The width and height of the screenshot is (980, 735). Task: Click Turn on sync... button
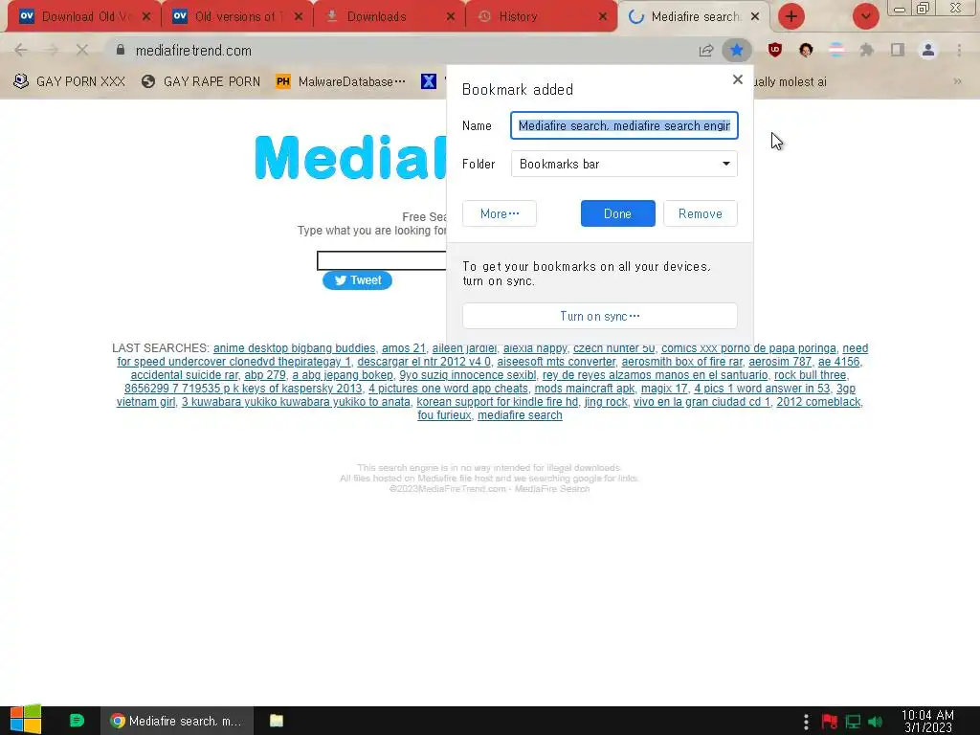pos(600,316)
